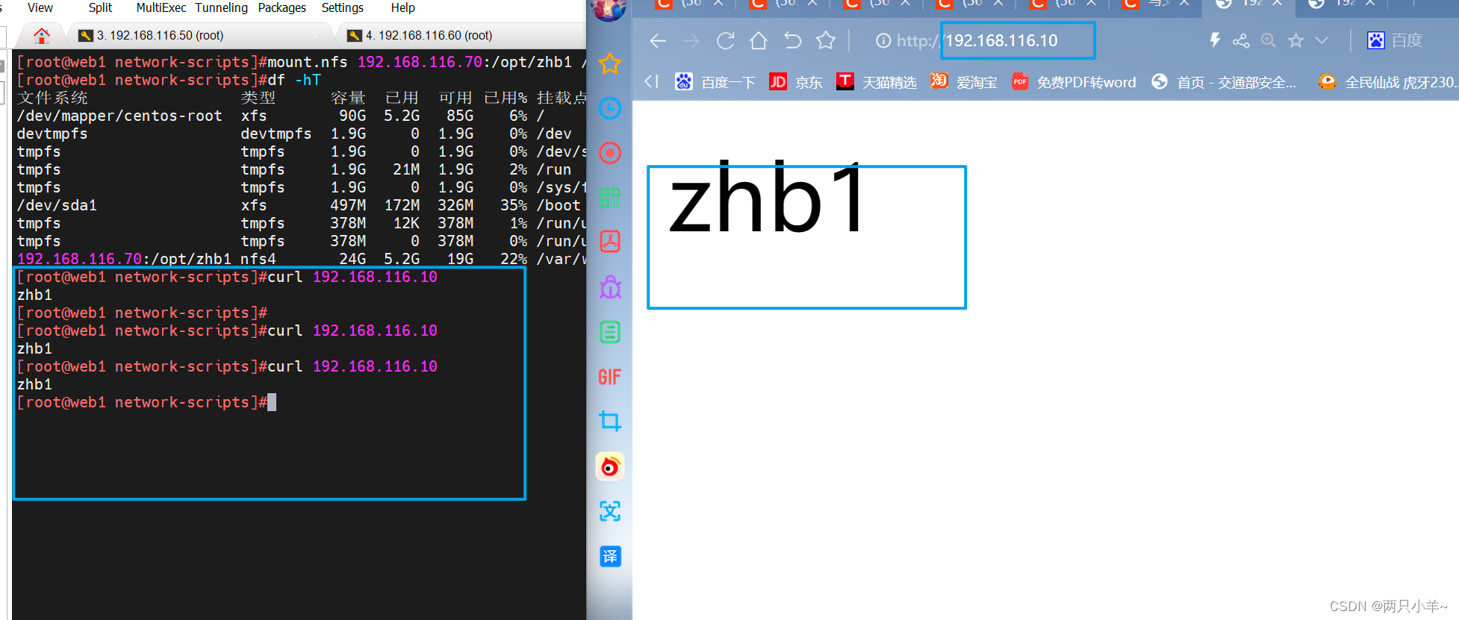This screenshot has width=1459, height=620.
Task: Click the undo closed-tab arrow icon
Action: tap(792, 40)
